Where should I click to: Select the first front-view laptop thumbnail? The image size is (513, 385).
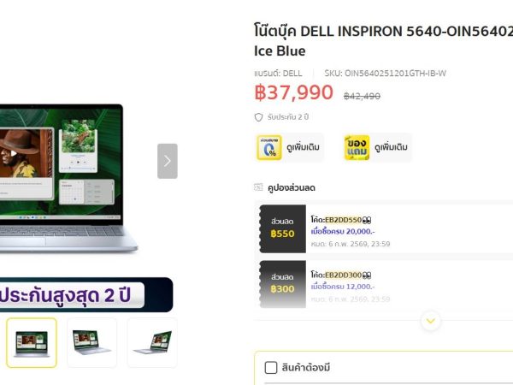[32, 343]
